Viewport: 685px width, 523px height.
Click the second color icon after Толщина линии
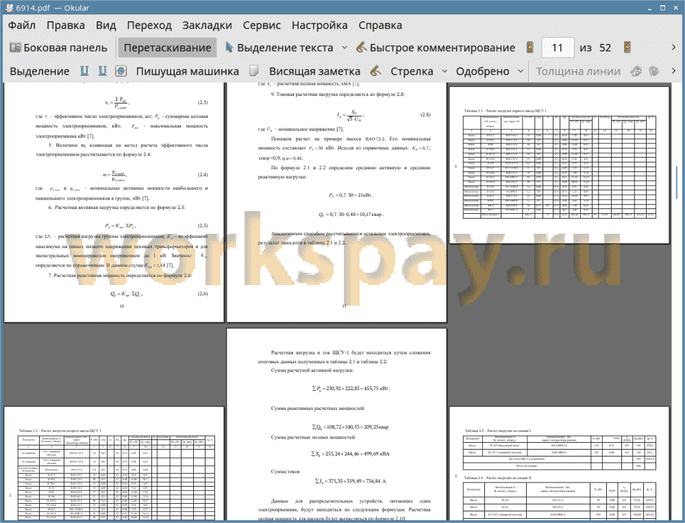click(653, 71)
